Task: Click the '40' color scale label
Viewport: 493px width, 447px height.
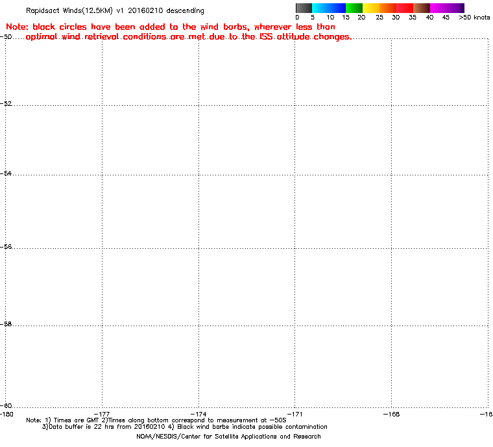Action: [429, 18]
